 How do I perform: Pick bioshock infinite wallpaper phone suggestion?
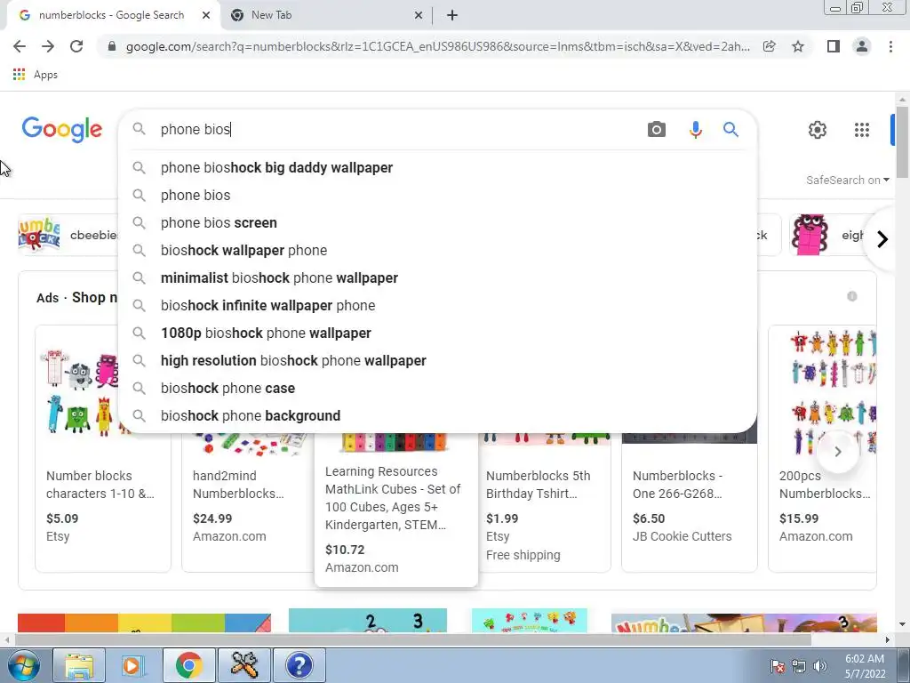tap(437, 306)
